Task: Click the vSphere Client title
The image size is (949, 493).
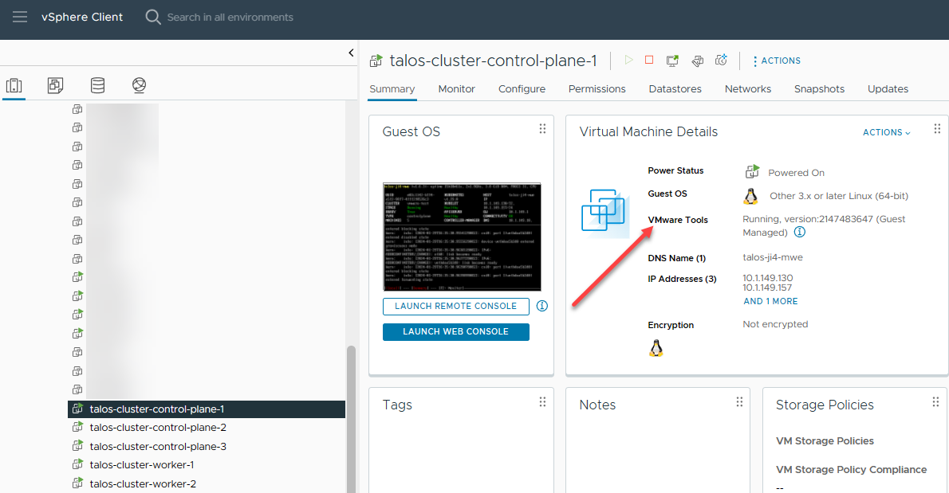Action: (81, 17)
